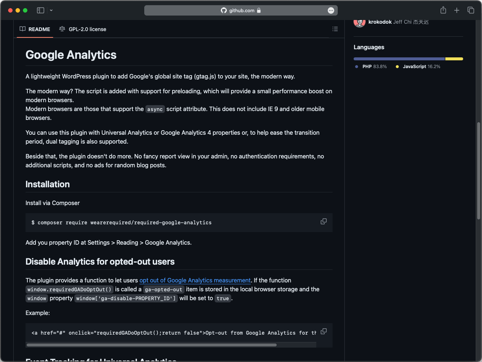Click the README book icon
The width and height of the screenshot is (482, 362).
[x=23, y=29]
